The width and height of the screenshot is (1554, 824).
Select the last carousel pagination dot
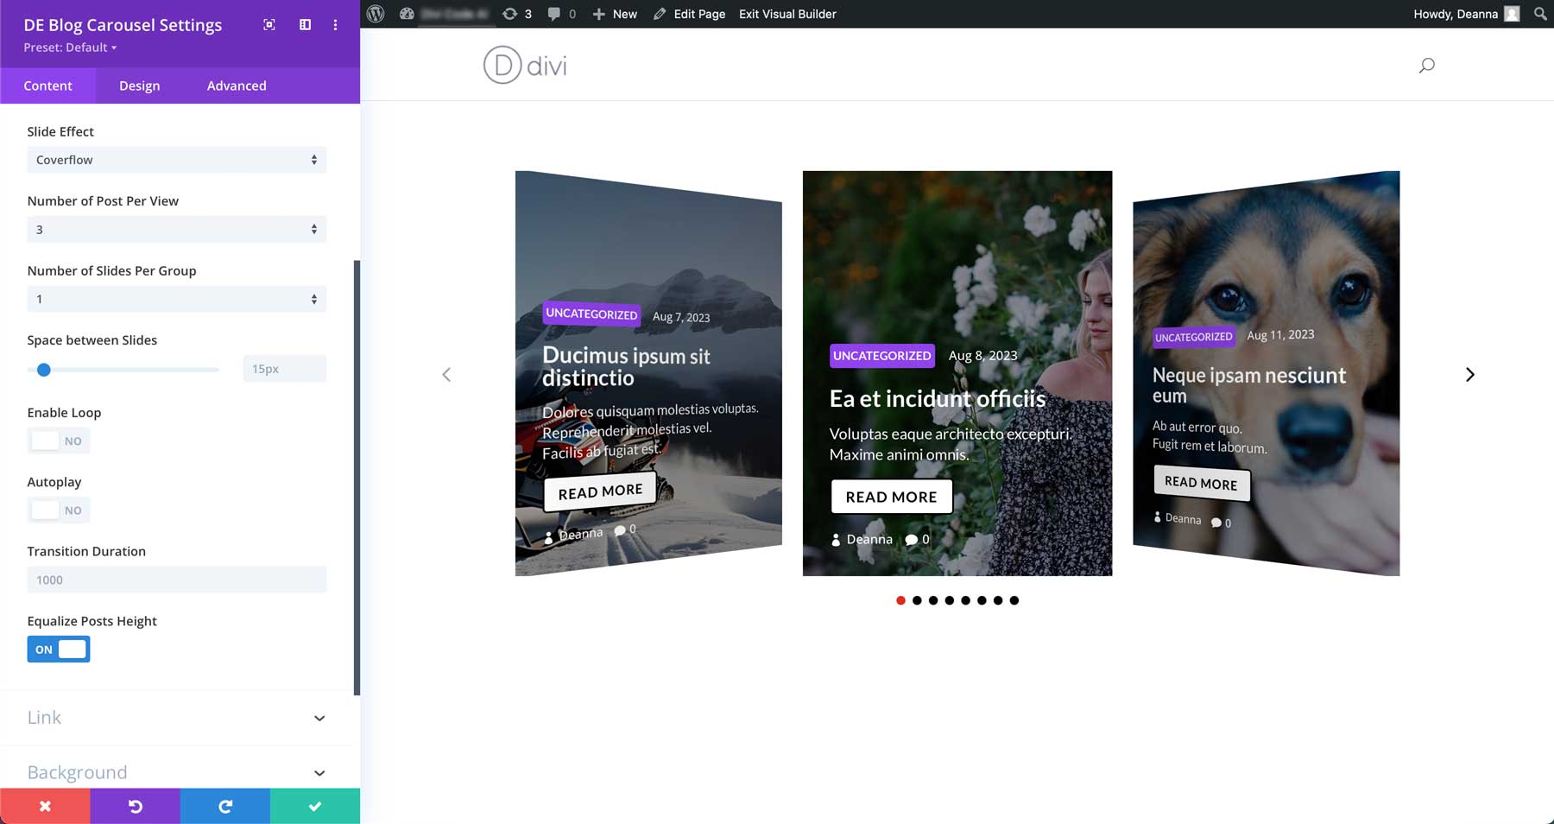coord(1014,600)
